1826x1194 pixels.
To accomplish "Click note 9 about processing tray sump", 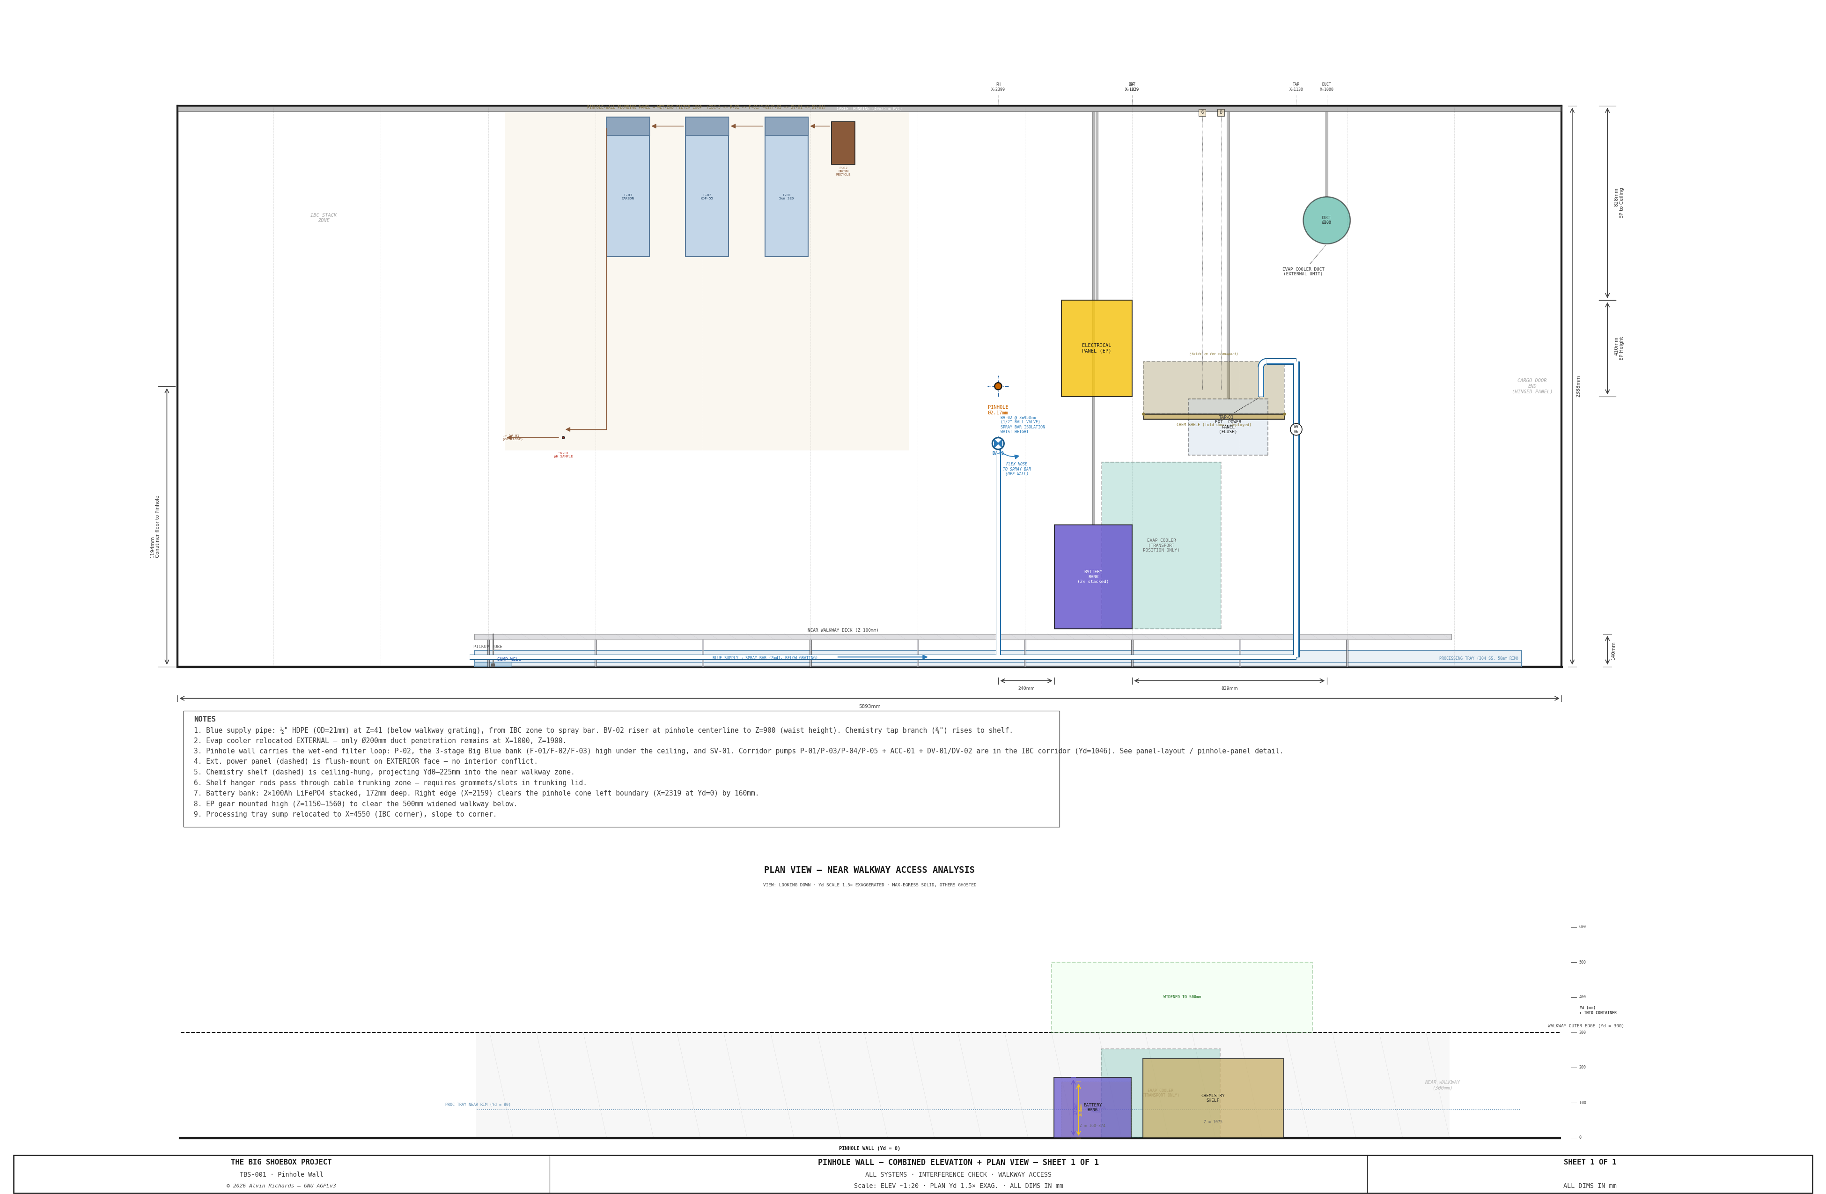I will click(345, 814).
